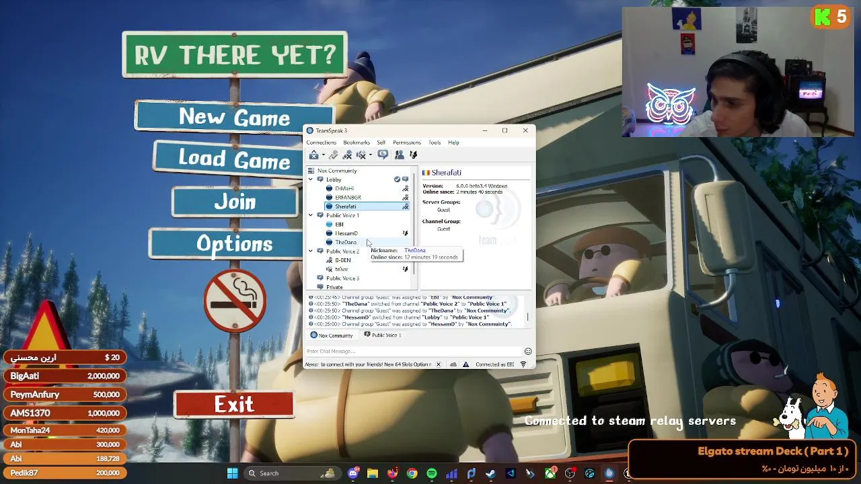Click the greyed Away status toolbar icon
861x484 pixels.
[x=333, y=155]
